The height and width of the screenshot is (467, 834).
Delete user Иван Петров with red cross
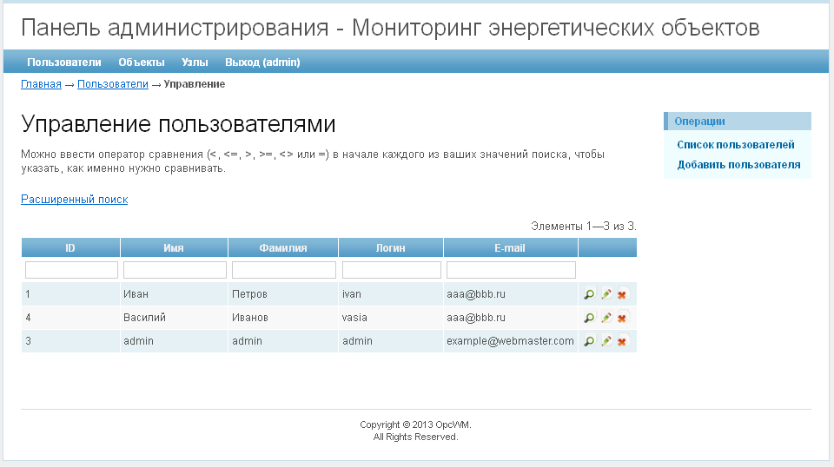click(x=622, y=293)
